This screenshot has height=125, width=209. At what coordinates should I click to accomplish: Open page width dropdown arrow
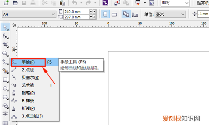(91, 12)
